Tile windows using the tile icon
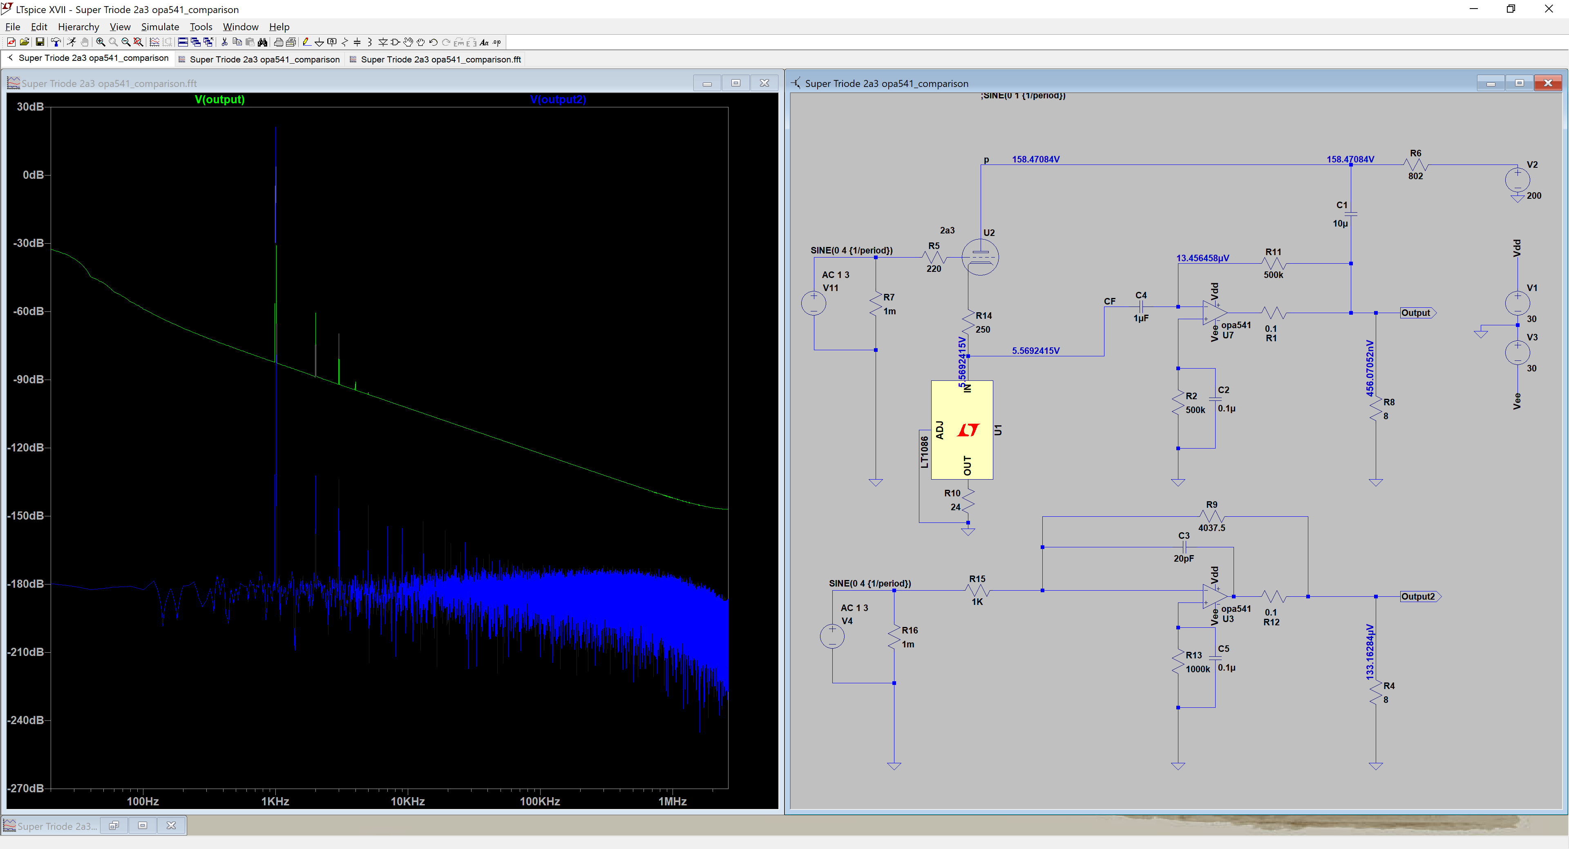This screenshot has width=1569, height=849. pos(183,42)
